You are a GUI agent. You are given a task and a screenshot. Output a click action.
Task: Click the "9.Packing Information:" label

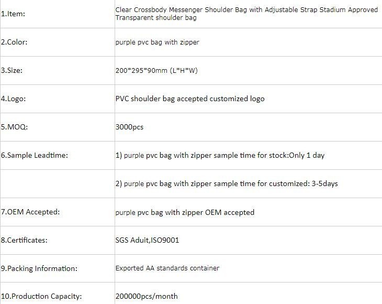point(39,268)
